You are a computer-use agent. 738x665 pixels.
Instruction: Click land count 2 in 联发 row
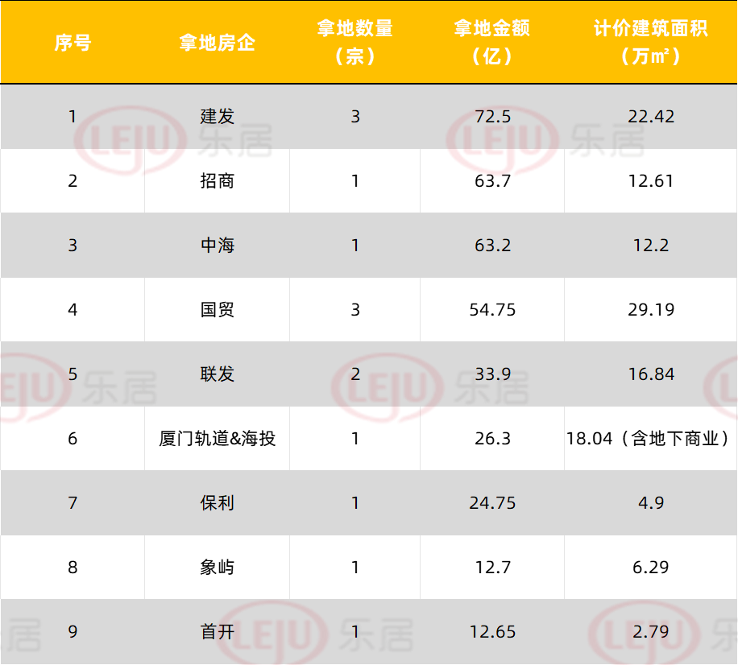(x=355, y=374)
